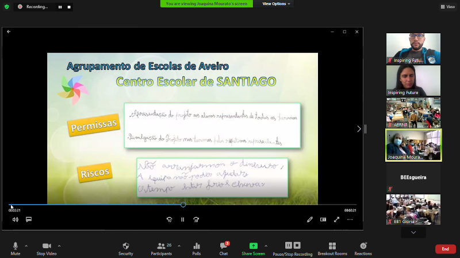Click the green encryption shield icon
This screenshot has height=258, width=460.
7,6
